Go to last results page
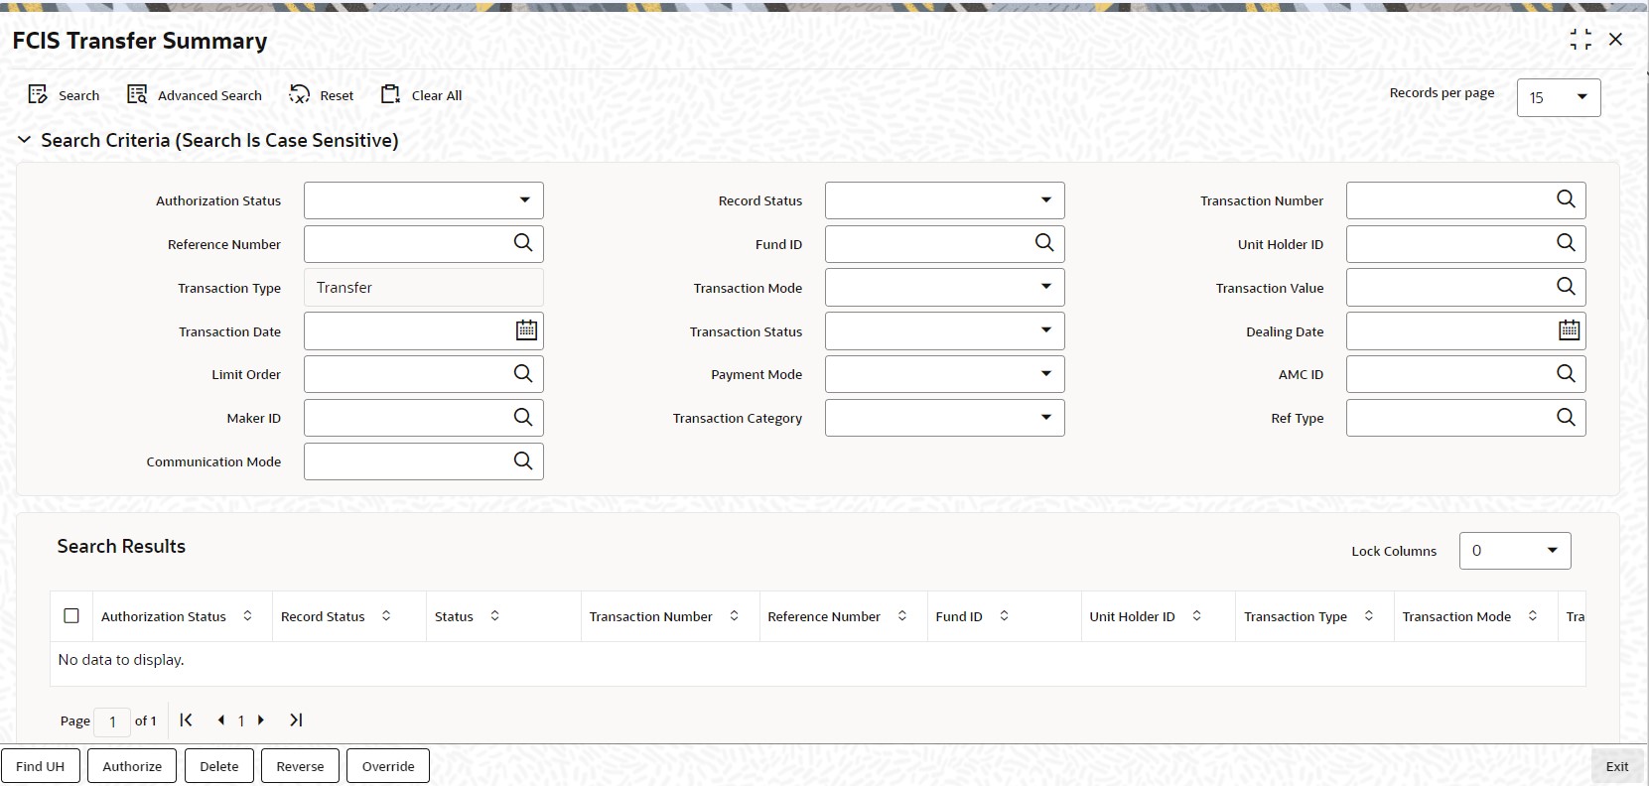1649x786 pixels. [x=296, y=720]
